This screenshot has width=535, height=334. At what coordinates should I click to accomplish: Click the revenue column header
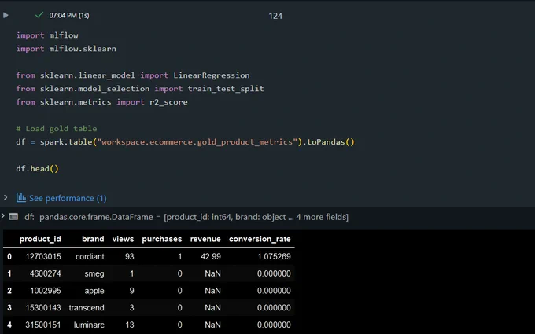(x=205, y=239)
